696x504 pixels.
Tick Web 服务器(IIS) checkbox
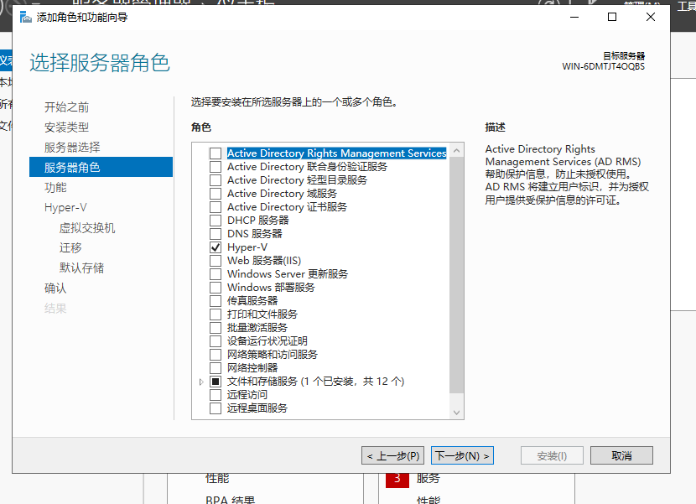(216, 260)
